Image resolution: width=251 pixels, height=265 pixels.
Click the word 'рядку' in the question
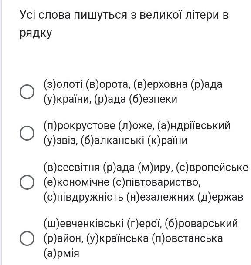point(36,33)
